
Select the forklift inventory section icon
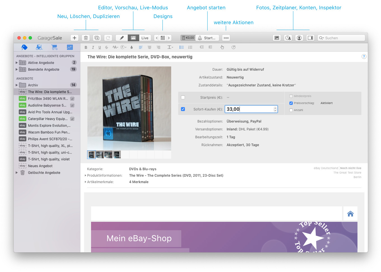pyautogui.click(x=39, y=47)
